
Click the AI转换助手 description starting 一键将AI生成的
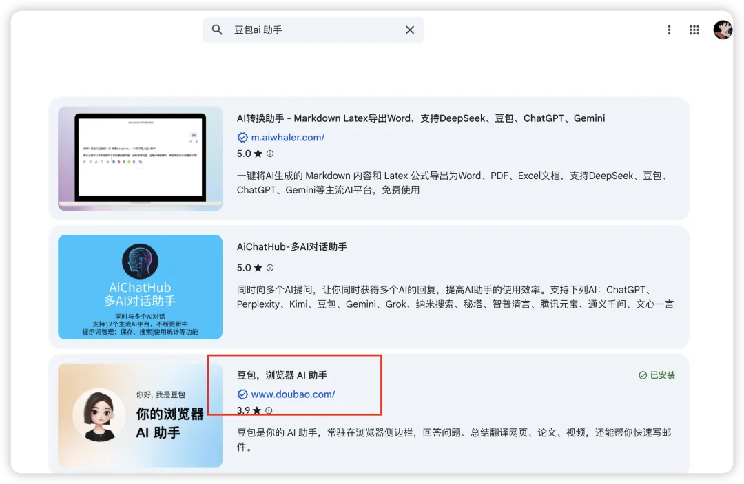(453, 183)
